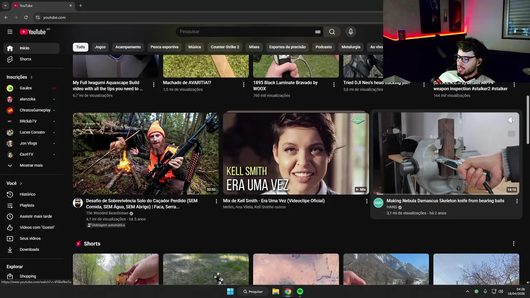Click the Chrome address bar youtube.com
The width and height of the screenshot is (530, 298).
[x=54, y=17]
